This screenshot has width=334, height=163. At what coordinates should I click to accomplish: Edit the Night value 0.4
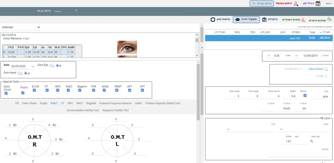click(x=289, y=97)
